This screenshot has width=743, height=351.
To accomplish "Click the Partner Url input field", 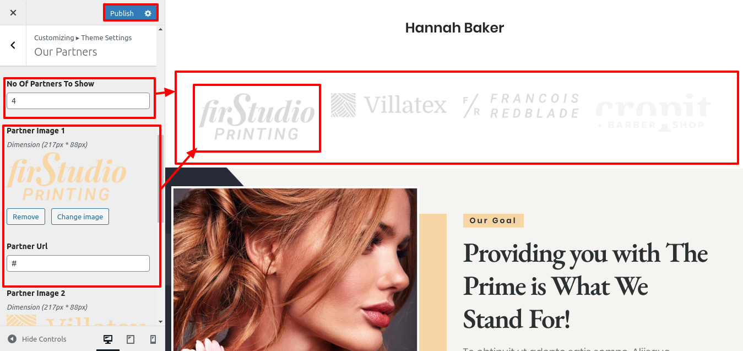I will coord(78,263).
